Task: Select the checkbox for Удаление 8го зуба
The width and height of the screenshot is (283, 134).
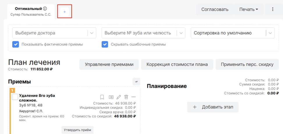Action: click(x=15, y=97)
